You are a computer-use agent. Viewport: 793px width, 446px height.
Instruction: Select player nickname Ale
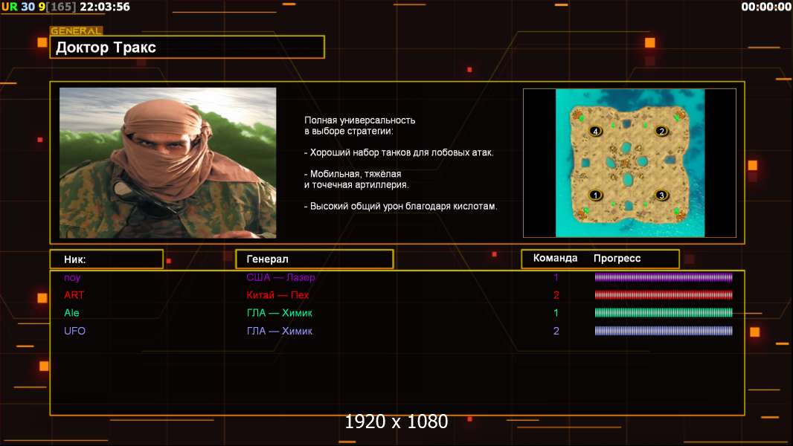[x=72, y=313]
